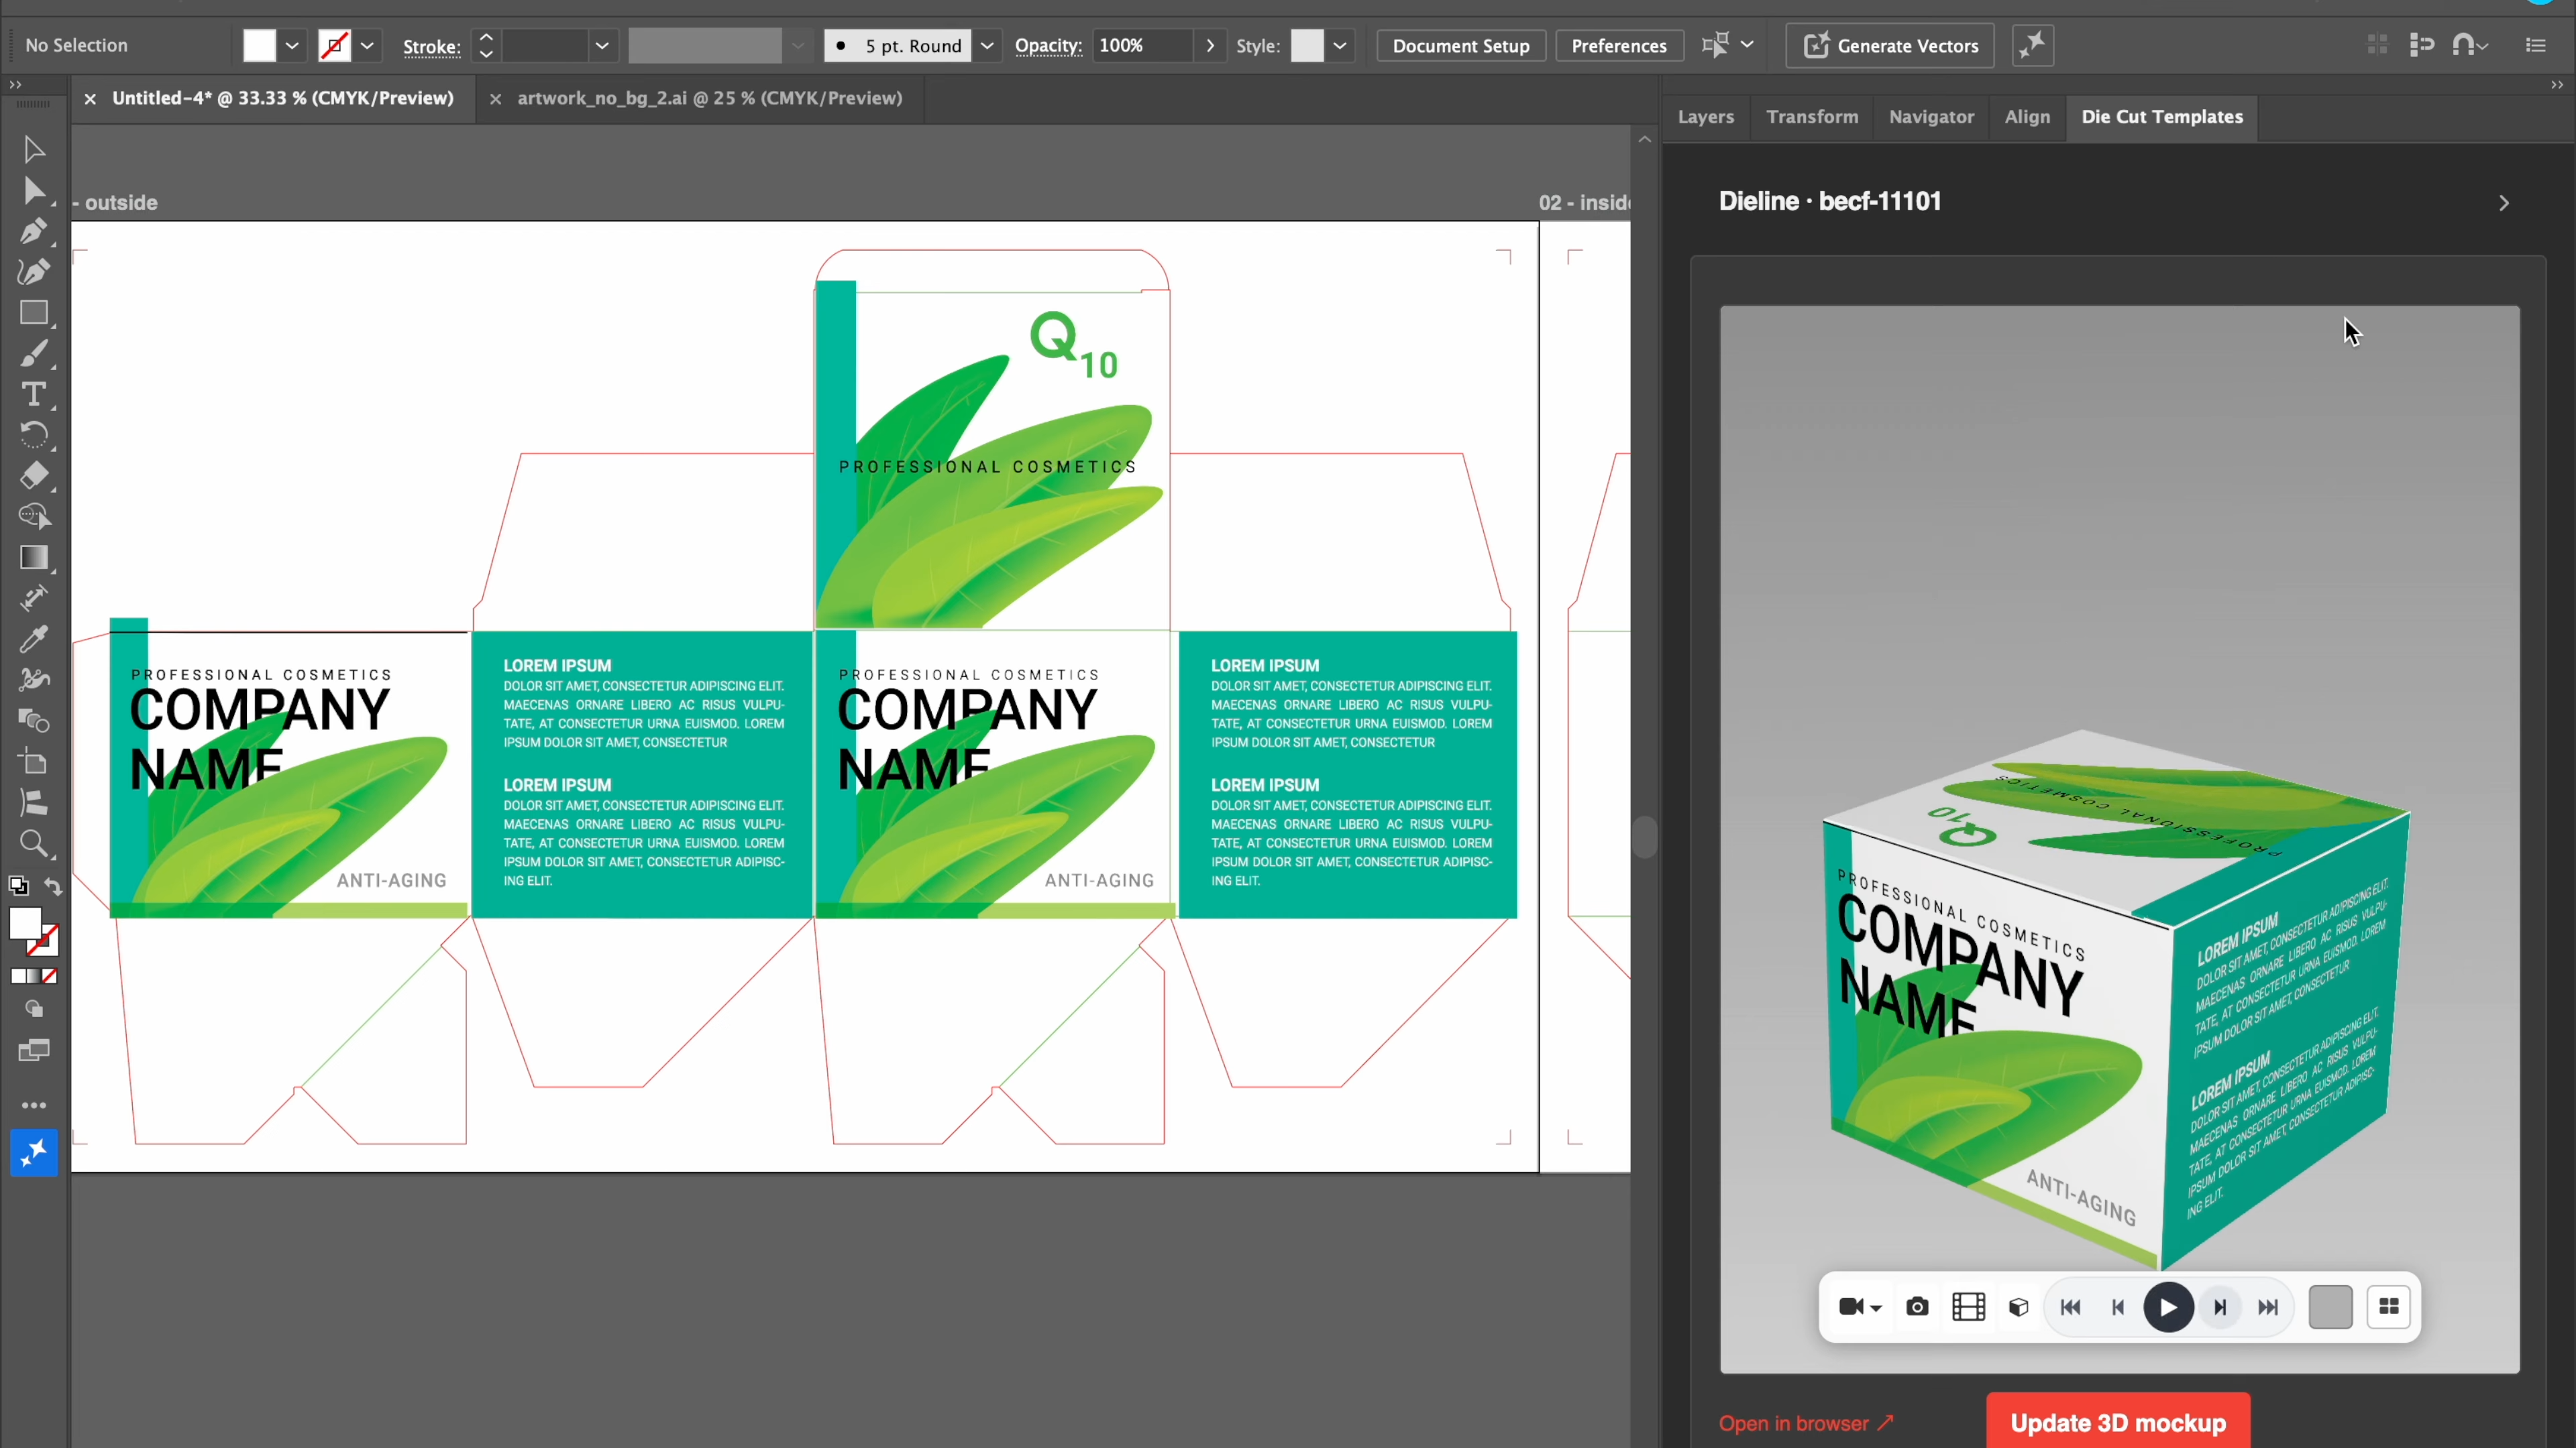Expand the stroke weight dropdown
This screenshot has height=1448, width=2576.
[x=602, y=46]
